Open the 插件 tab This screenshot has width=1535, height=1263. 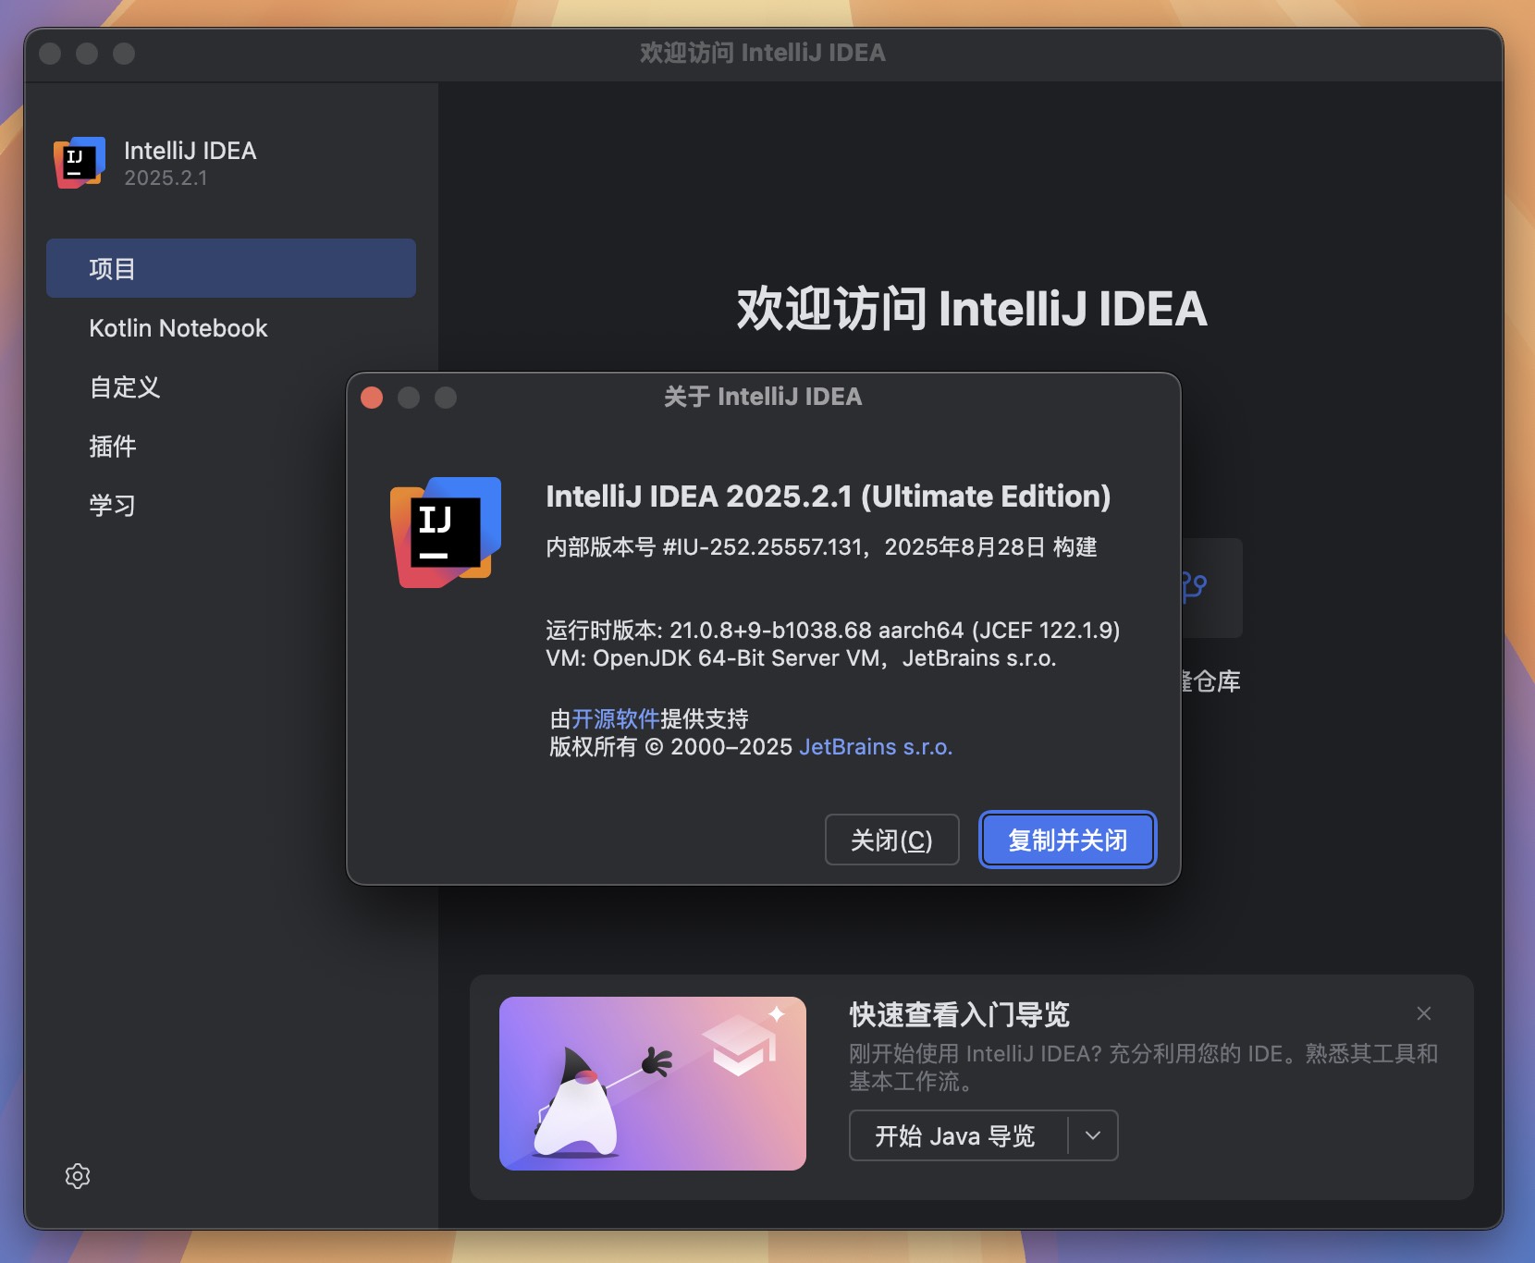[231, 447]
